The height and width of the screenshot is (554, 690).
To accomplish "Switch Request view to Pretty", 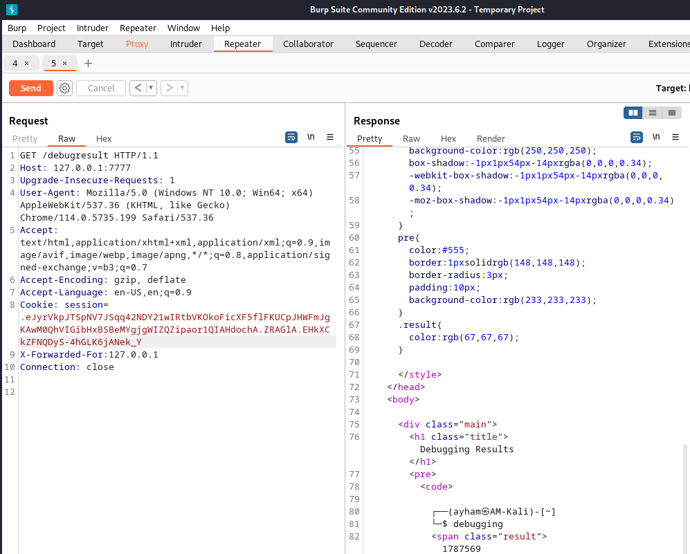I will click(x=25, y=138).
